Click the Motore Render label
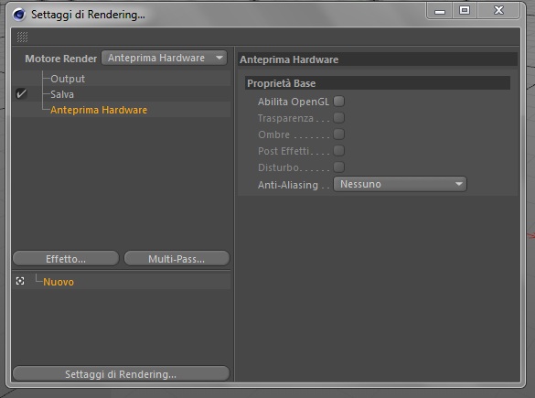This screenshot has width=535, height=398. (x=60, y=59)
